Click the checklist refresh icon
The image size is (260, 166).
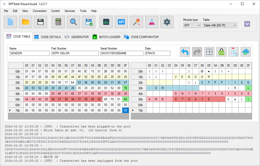(234, 52)
